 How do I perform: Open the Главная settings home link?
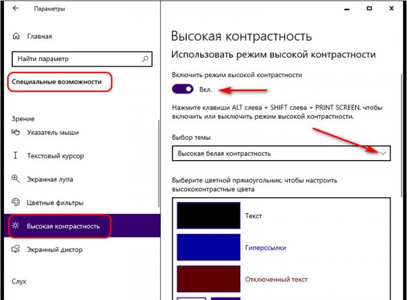click(x=40, y=36)
